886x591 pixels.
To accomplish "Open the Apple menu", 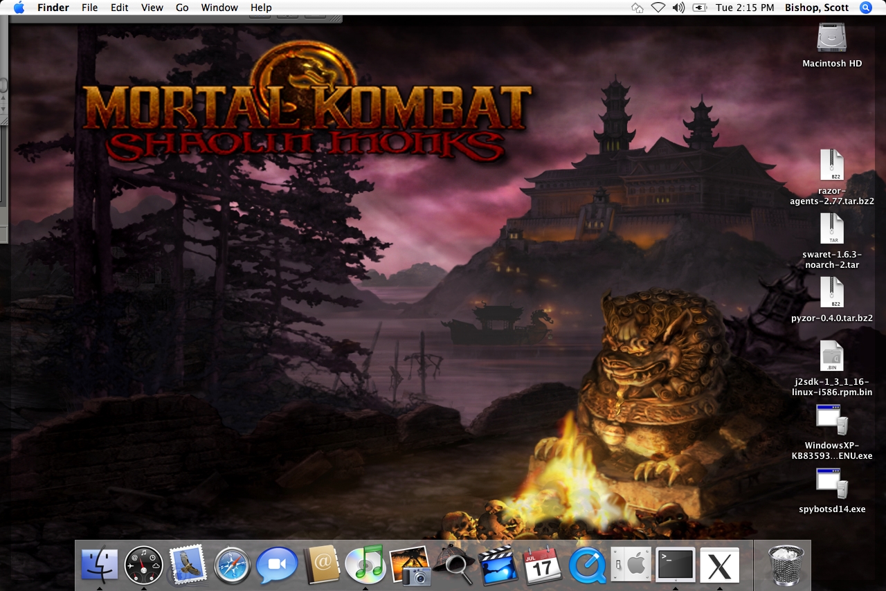I will pos(19,8).
